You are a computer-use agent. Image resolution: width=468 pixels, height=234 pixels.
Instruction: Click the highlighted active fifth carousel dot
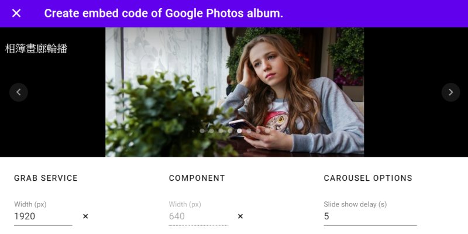(x=239, y=130)
